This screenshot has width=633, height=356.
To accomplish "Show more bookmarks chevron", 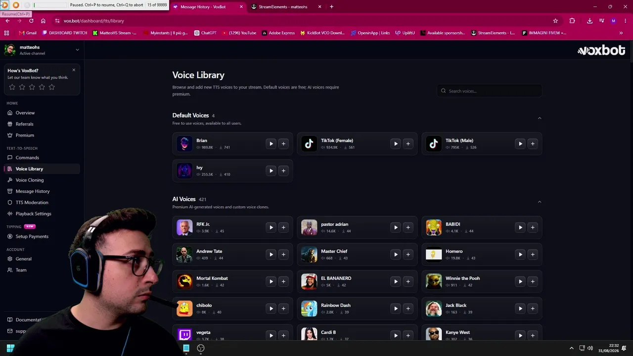I will point(621,33).
